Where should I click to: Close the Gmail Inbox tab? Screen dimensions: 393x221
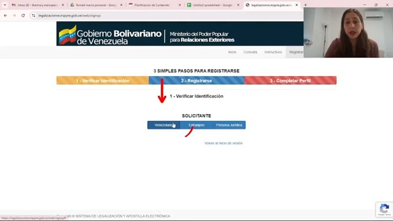tap(63, 5)
